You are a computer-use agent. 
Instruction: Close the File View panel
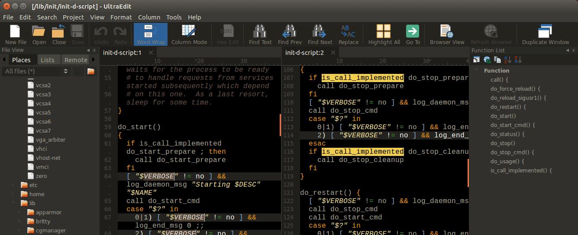coord(95,50)
